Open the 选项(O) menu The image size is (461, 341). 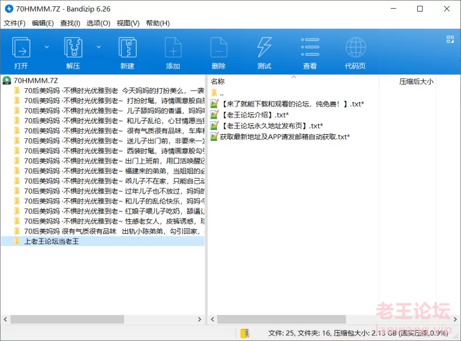[x=98, y=23]
